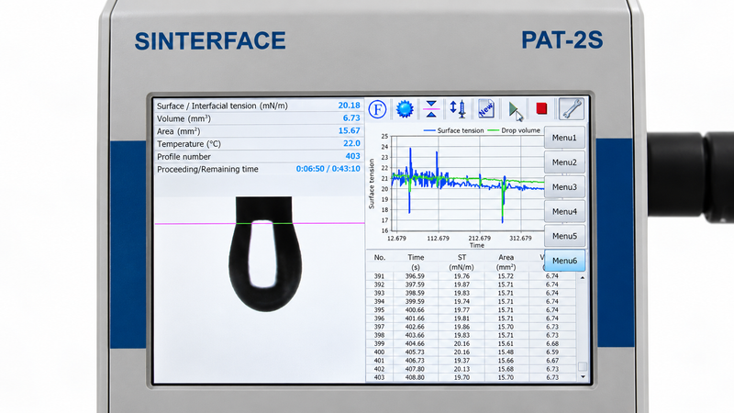The image size is (734, 413).
Task: Click ST cell 19.81 in row 396
Action: [462, 318]
